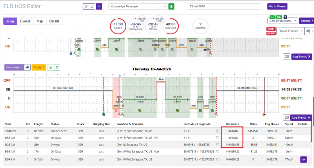
Task: Click the 14 Hr Window gauge
Action: coord(153,26)
